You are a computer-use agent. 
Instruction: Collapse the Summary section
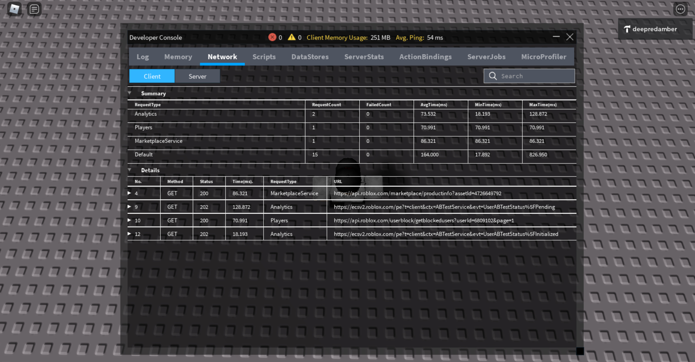tap(130, 93)
